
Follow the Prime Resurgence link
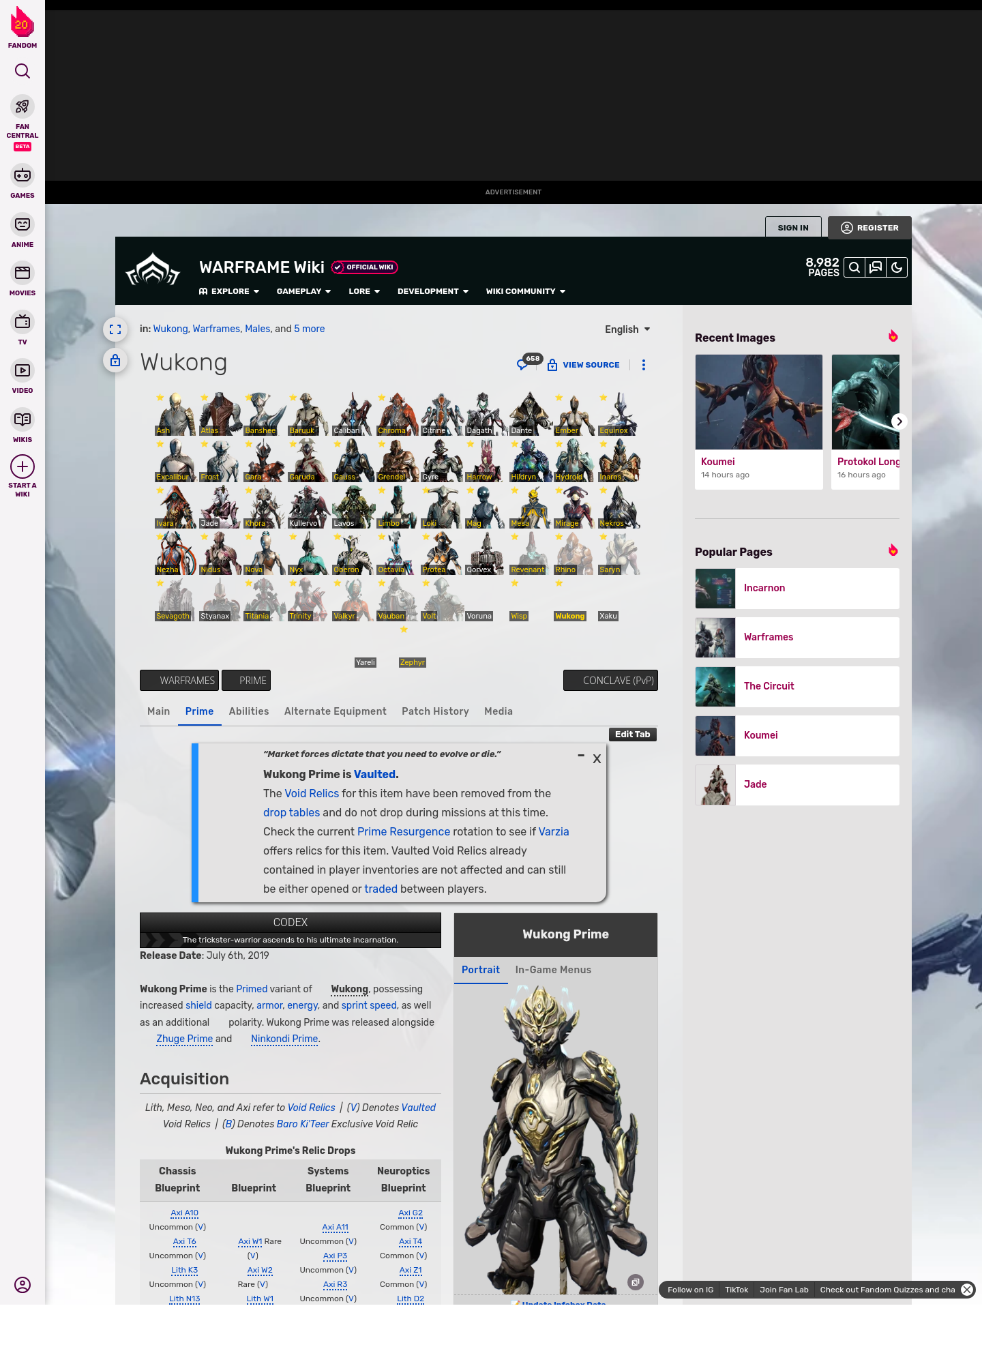point(404,831)
